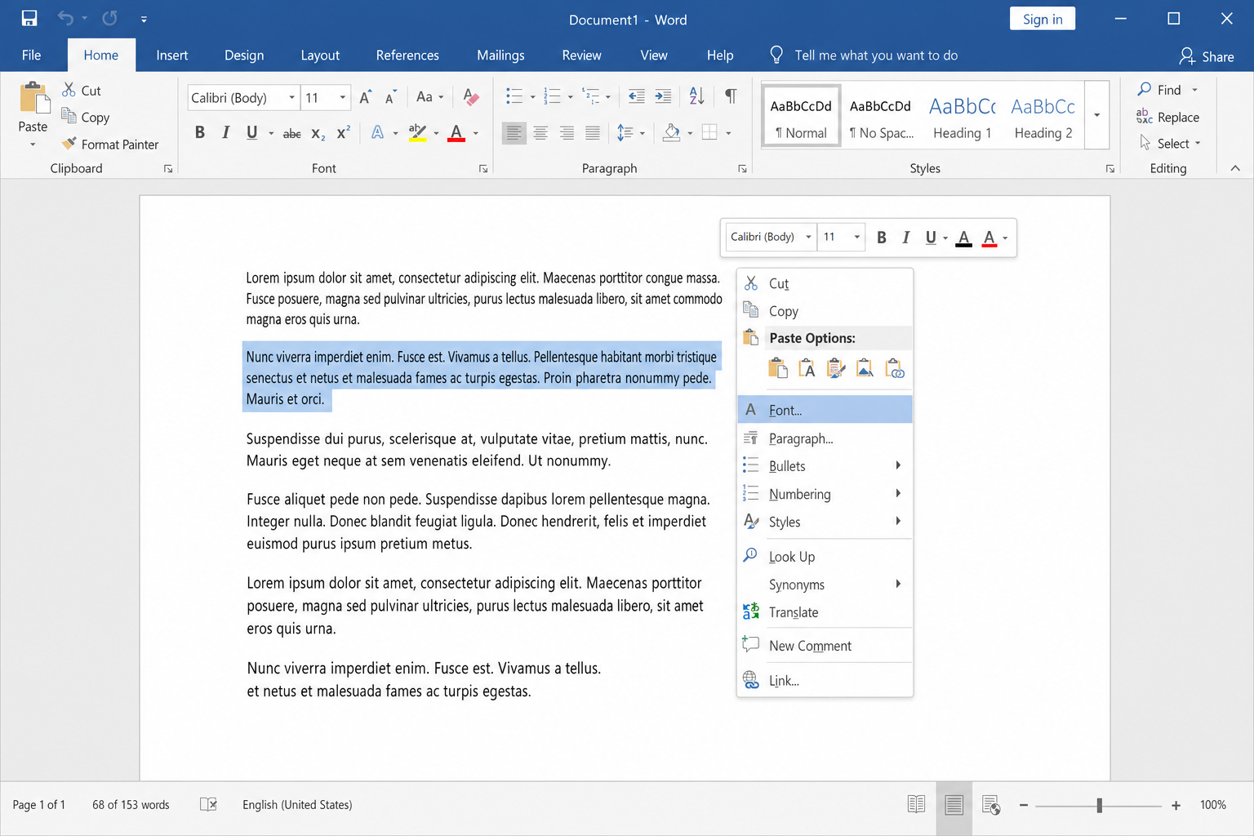This screenshot has height=836, width=1254.
Task: Open the Paste dropdown arrow
Action: [x=33, y=145]
